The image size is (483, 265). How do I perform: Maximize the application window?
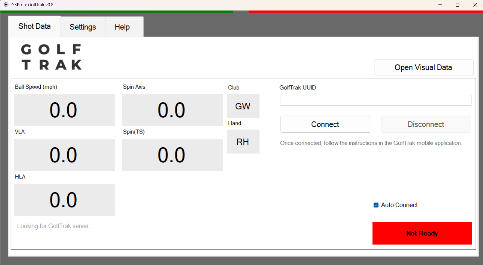(457, 5)
